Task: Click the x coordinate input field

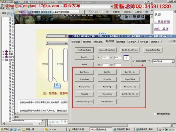Action: (105, 58)
